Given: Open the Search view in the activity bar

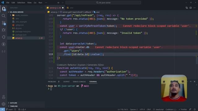Looking at the screenshot, I should coord(3,16).
